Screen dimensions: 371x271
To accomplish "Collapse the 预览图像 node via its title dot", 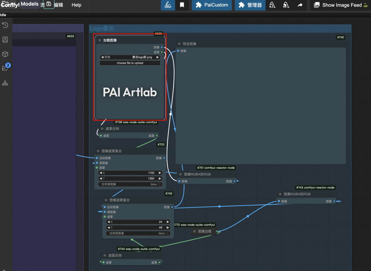I will tap(179, 44).
